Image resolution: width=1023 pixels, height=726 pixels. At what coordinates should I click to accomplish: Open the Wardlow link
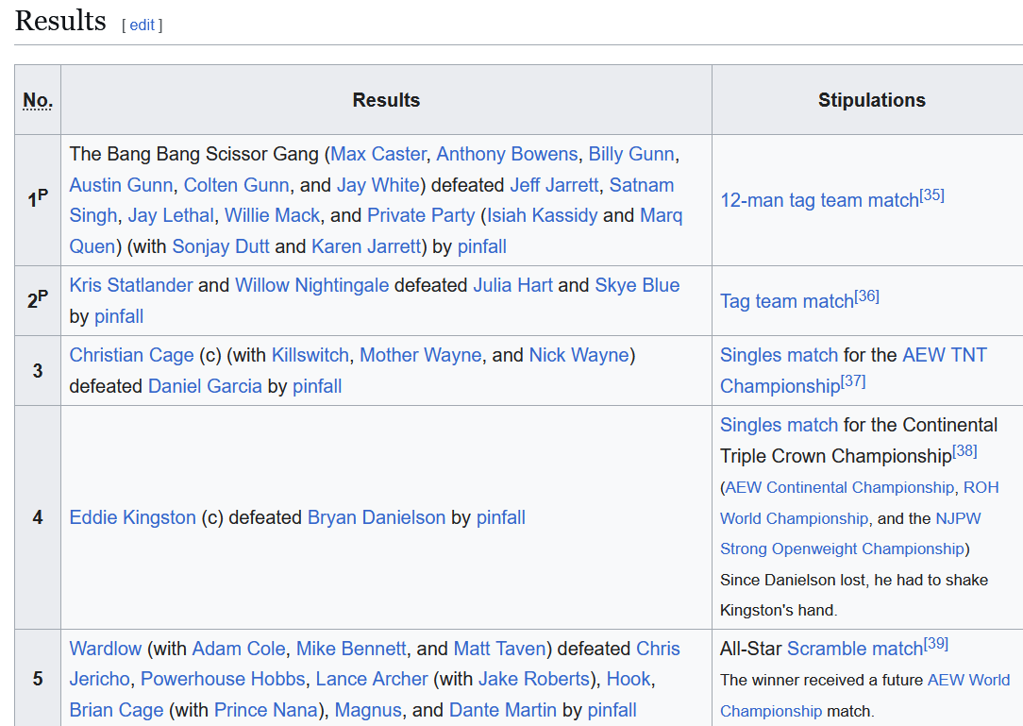point(105,649)
